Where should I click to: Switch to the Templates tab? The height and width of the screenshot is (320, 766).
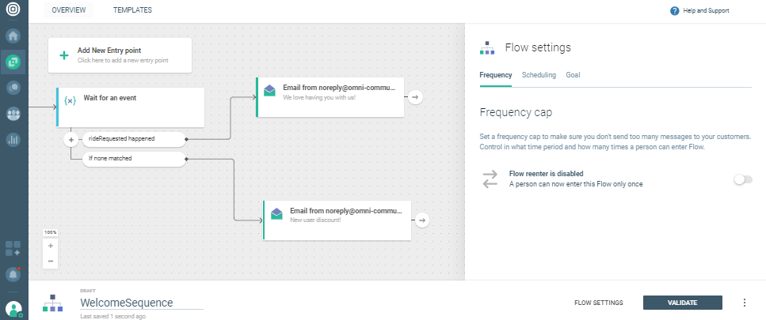(132, 10)
